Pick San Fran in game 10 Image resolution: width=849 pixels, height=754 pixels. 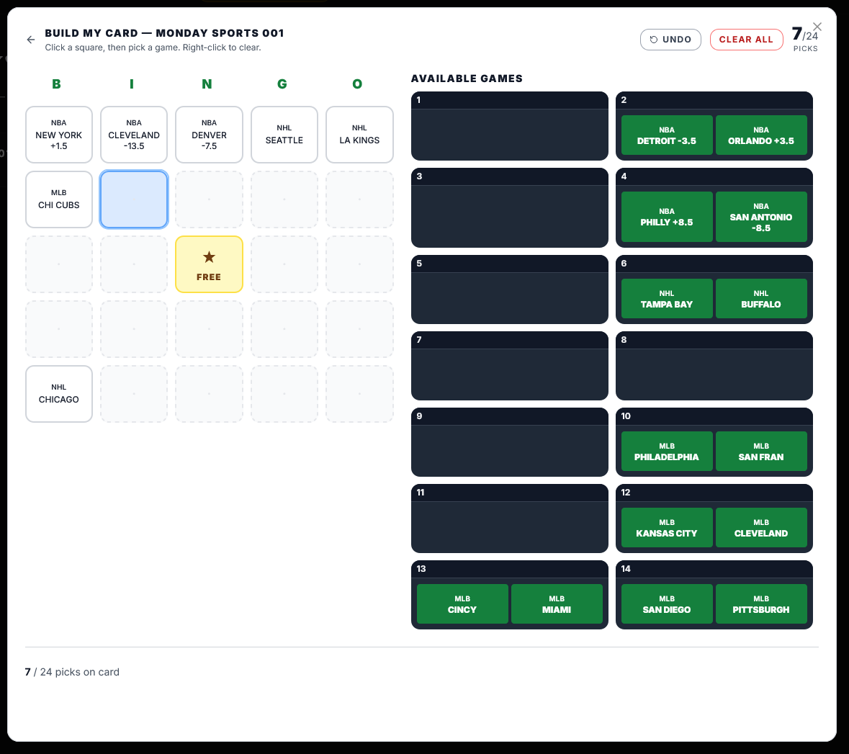tap(760, 452)
